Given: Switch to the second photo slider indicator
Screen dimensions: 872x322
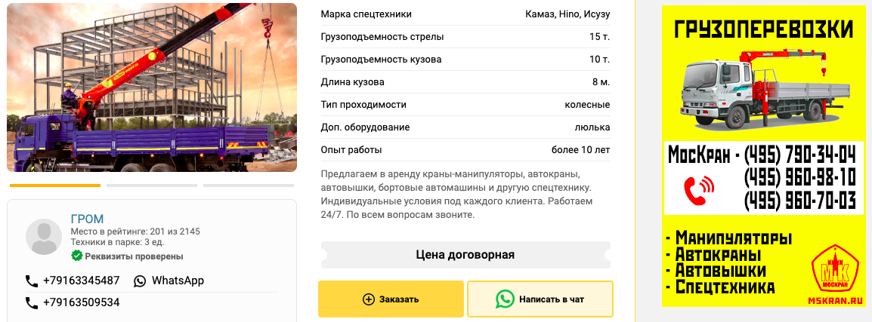Looking at the screenshot, I should coord(152,185).
